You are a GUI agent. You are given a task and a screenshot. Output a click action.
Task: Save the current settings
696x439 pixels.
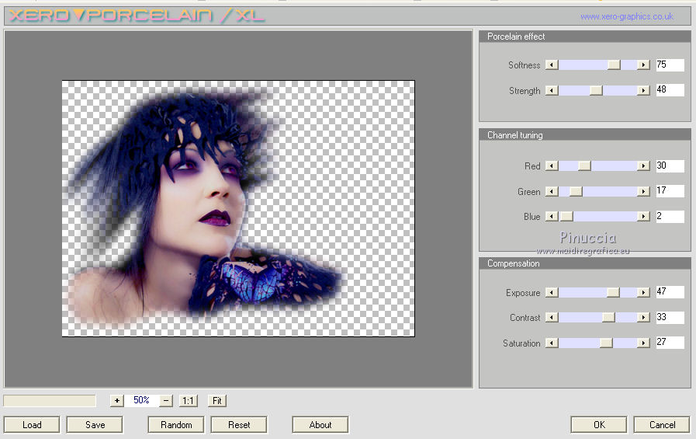pyautogui.click(x=95, y=425)
